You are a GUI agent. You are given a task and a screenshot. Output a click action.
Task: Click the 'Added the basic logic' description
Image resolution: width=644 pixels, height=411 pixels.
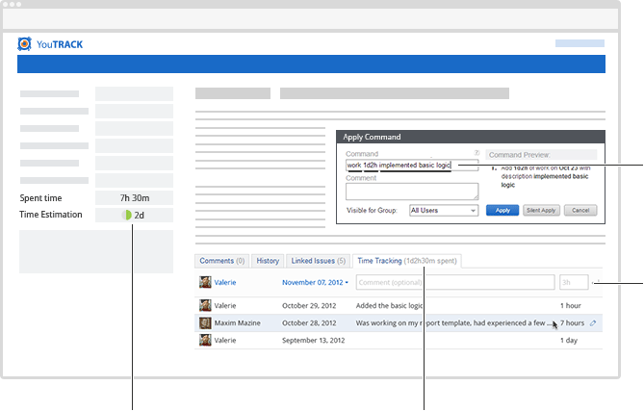pyautogui.click(x=389, y=305)
